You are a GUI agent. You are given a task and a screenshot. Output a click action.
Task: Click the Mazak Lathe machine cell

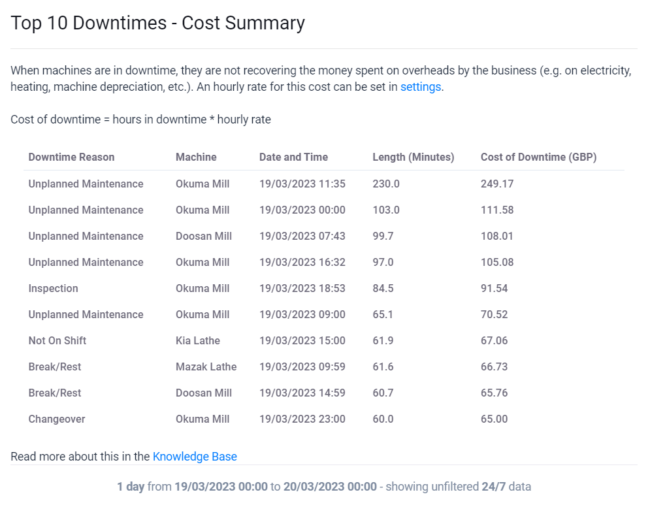pyautogui.click(x=206, y=367)
